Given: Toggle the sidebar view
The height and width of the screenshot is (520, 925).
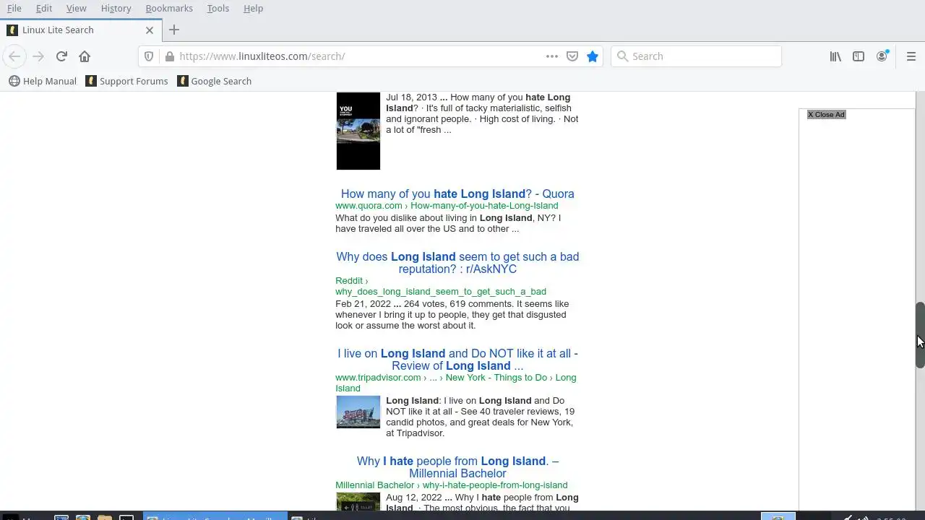Looking at the screenshot, I should (x=859, y=56).
